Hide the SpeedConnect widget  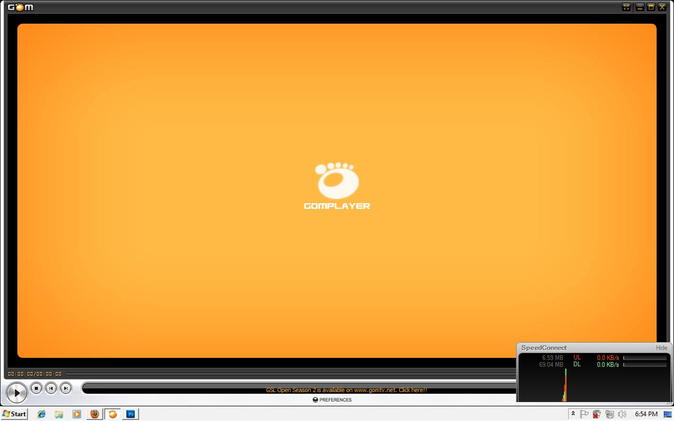pyautogui.click(x=661, y=348)
